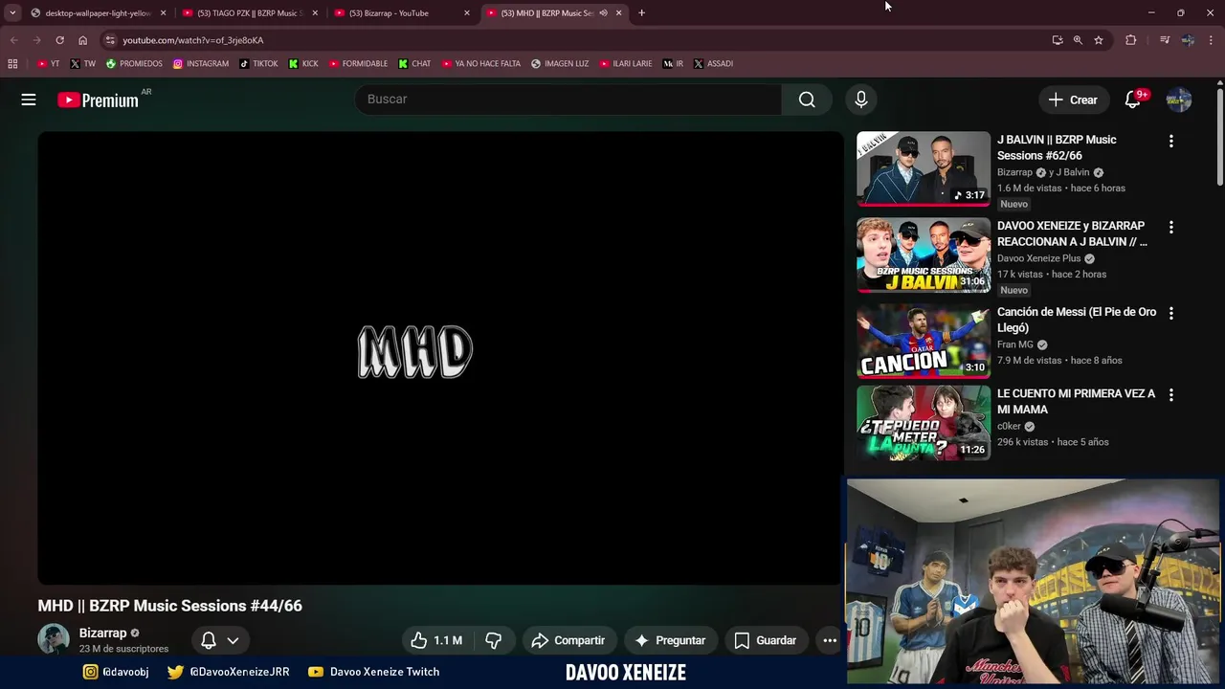
Task: Open the TW bookmark
Action: pos(83,64)
